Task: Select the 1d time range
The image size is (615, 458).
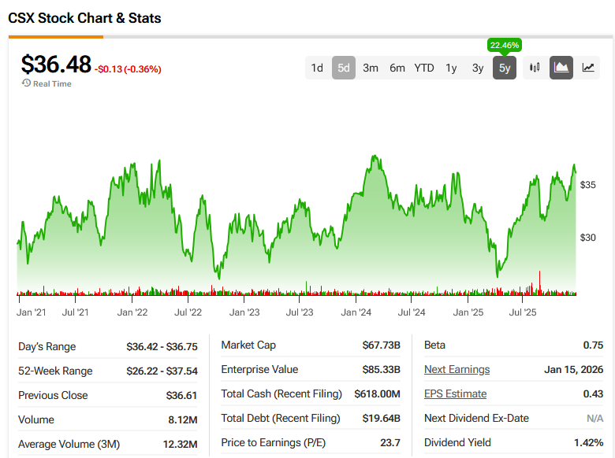Action: (317, 68)
